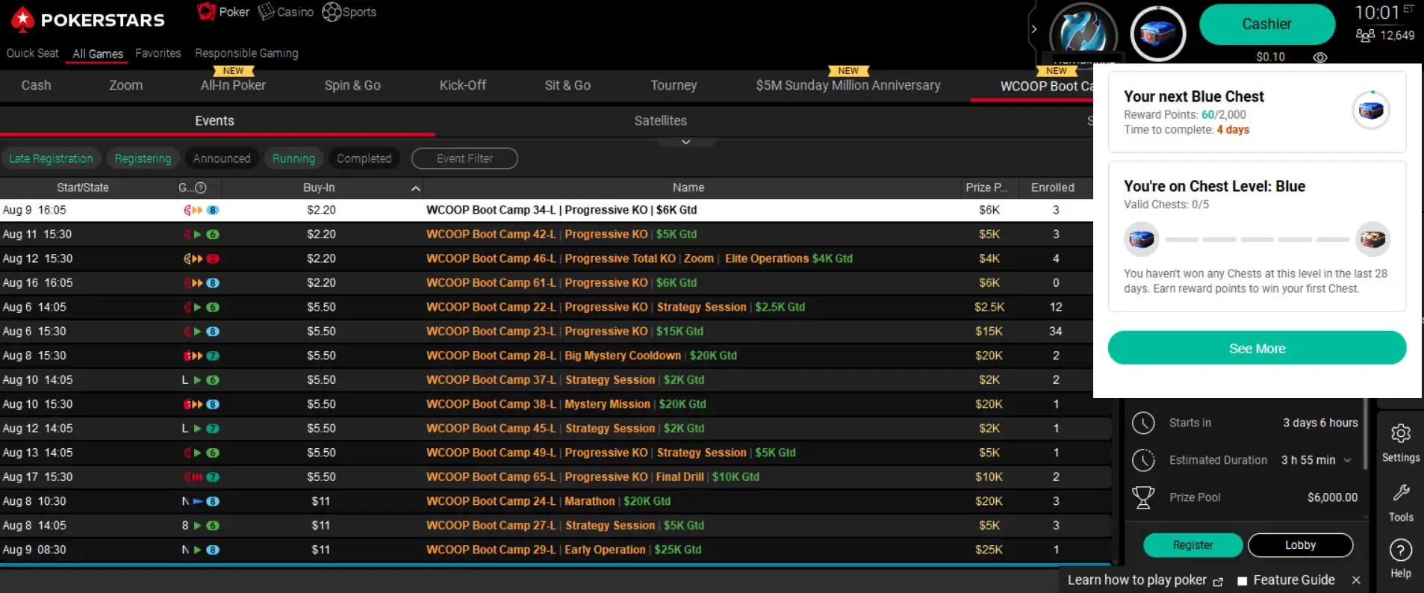Sort by the Enrolled column header
Viewport: 1424px width, 593px height.
coord(1052,188)
